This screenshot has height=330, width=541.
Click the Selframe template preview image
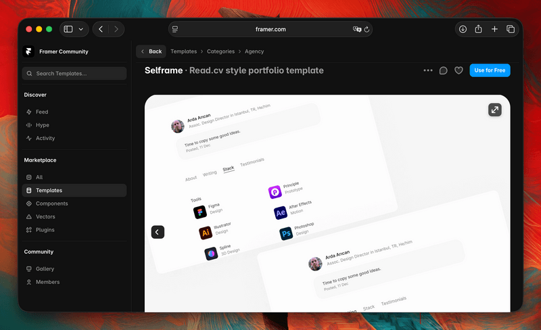point(327,204)
